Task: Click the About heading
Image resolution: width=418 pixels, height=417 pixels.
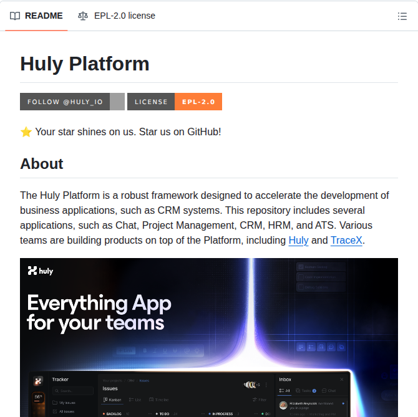Action: [42, 163]
